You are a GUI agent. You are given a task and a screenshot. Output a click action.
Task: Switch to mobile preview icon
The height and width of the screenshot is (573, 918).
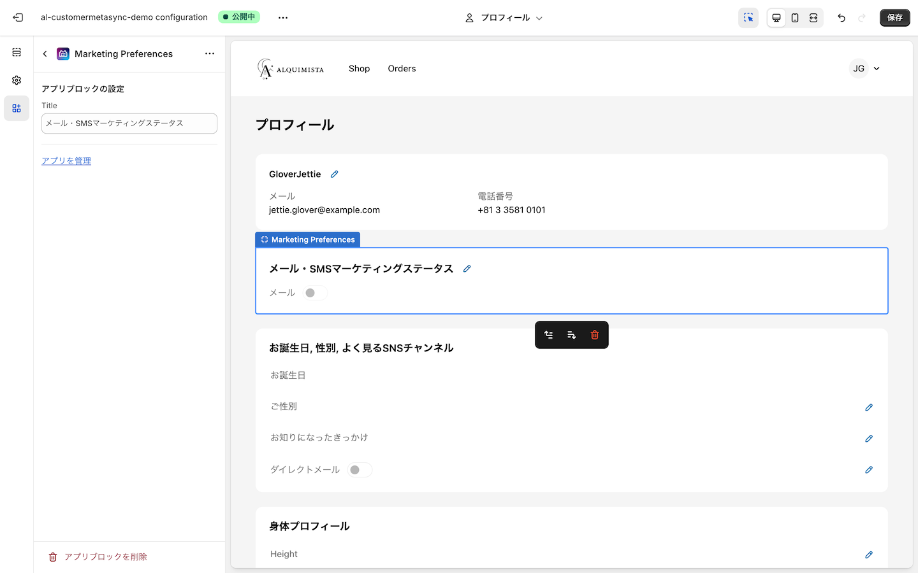[x=795, y=18]
